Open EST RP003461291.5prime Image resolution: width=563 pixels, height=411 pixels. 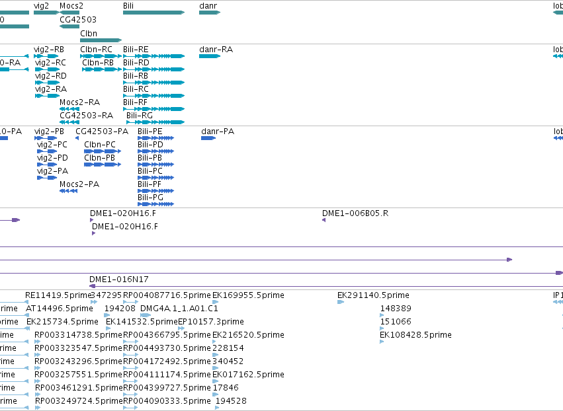[79, 388]
